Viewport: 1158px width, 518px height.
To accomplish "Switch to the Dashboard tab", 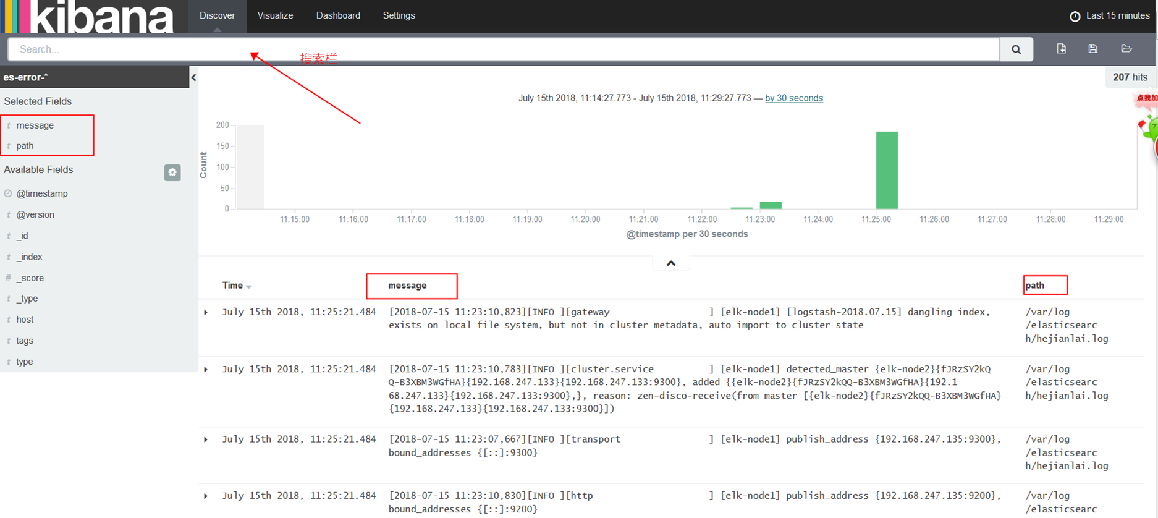I will coord(338,15).
